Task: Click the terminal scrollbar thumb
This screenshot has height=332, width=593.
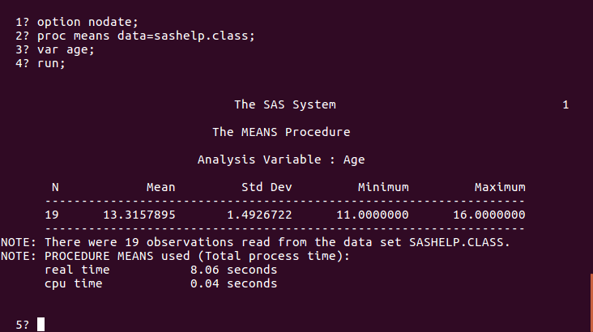Action: point(591,302)
